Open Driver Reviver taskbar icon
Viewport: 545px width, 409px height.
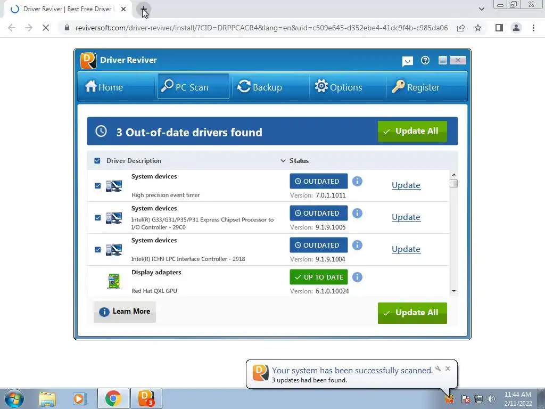click(146, 398)
